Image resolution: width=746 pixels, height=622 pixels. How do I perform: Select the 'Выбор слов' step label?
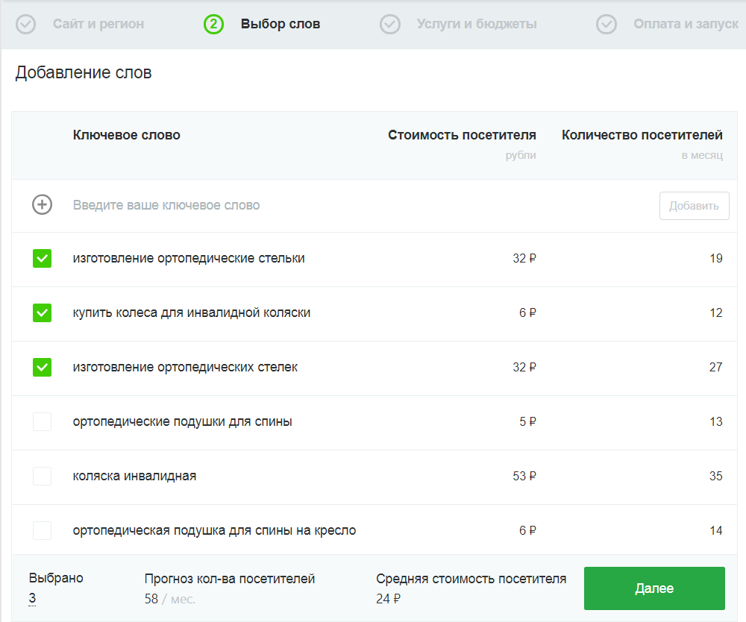tap(280, 25)
